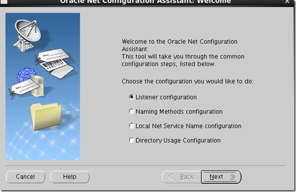Click the window menu icon in title bar
This screenshot has width=296, height=192.
point(4,1)
